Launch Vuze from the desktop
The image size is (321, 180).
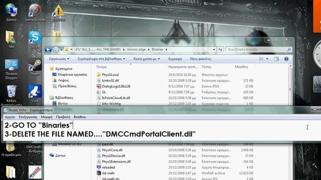35,93
